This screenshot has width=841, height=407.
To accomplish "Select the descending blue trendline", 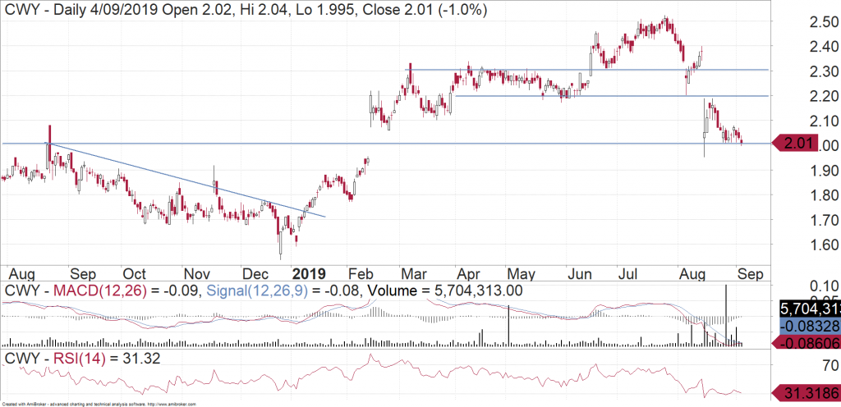I will [189, 181].
